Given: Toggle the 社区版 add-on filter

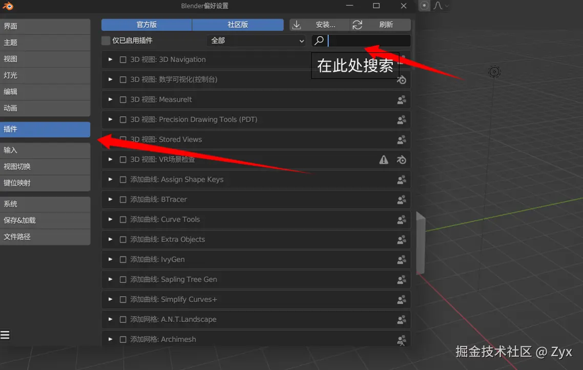Looking at the screenshot, I should (x=238, y=25).
